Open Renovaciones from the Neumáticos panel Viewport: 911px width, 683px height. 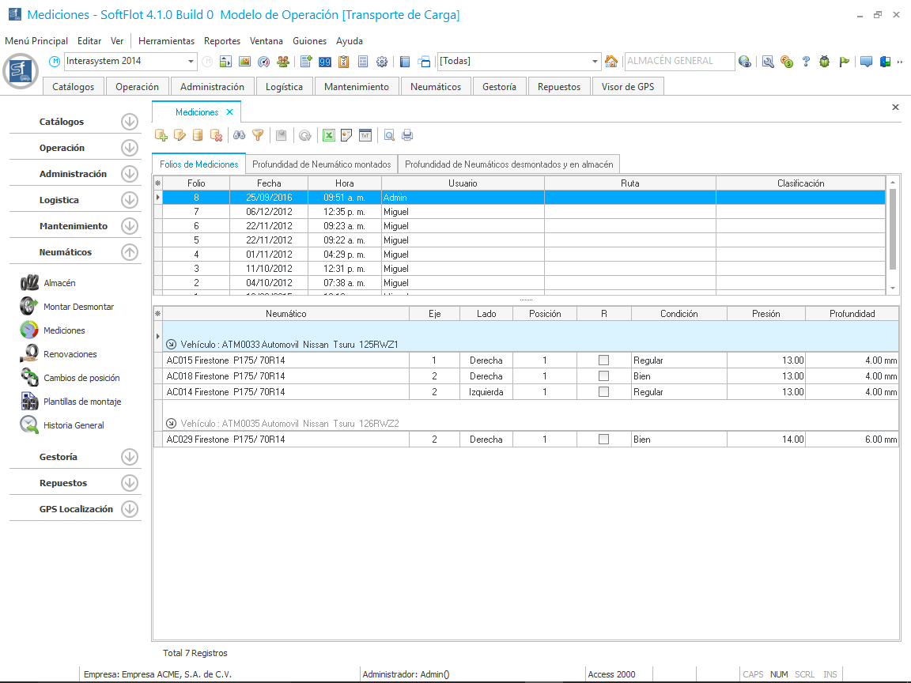pyautogui.click(x=70, y=354)
